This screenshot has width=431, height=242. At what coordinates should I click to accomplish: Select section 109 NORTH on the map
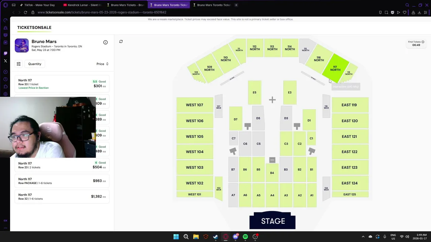(209, 69)
